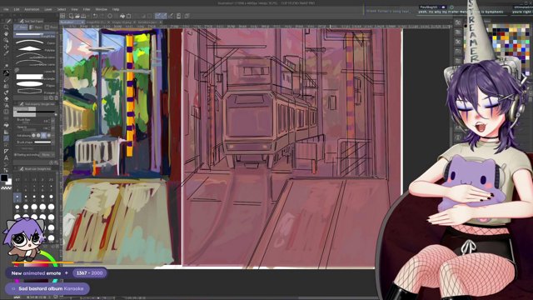Choose the first Anti-aliasing option
533x300 pixels.
pyautogui.click(x=33, y=135)
